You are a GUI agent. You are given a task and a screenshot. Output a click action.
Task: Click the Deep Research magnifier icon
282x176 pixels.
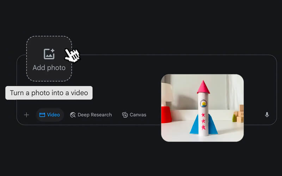tap(73, 115)
